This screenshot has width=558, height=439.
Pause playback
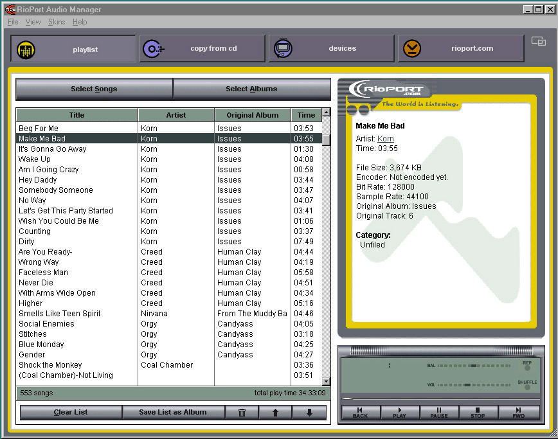tap(439, 413)
